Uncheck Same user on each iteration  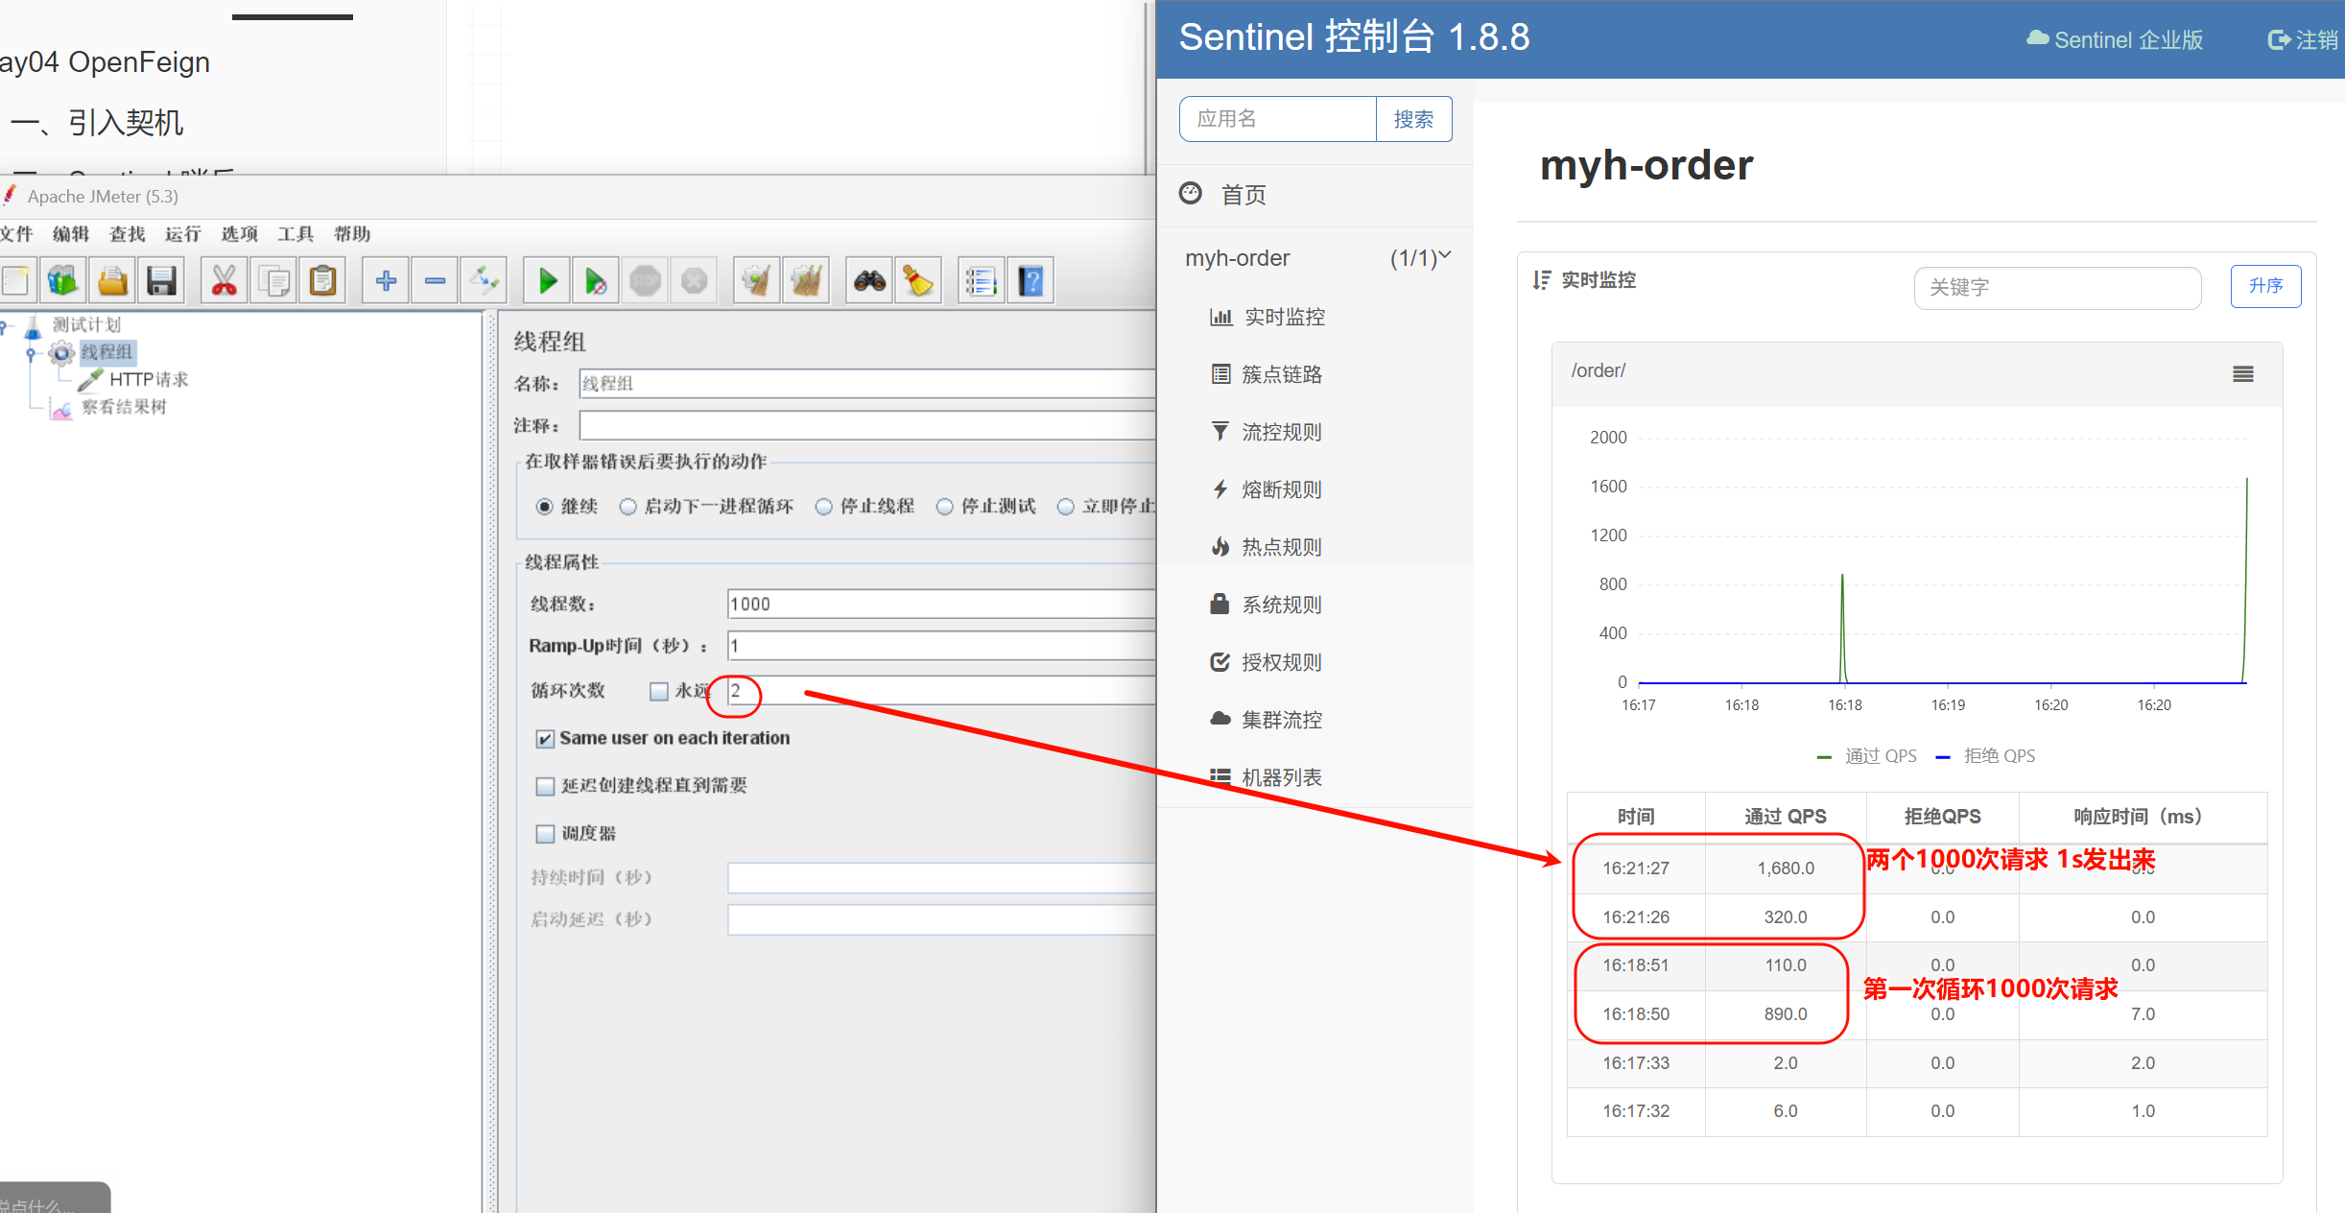click(x=545, y=738)
